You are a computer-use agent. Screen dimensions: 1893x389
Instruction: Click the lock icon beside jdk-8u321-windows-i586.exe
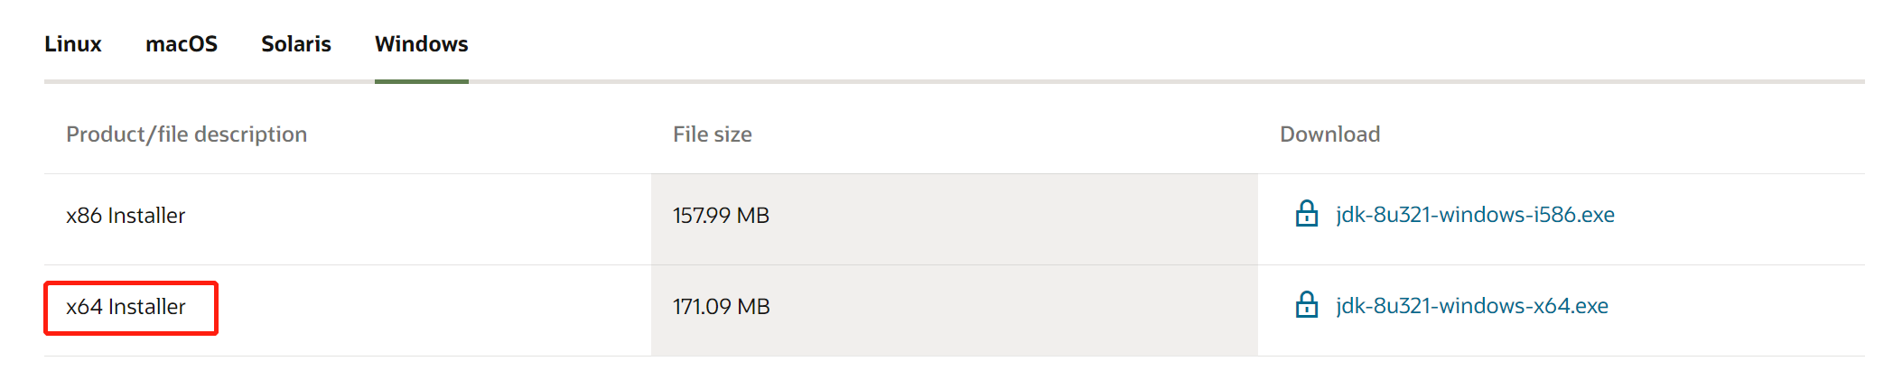pos(1306,214)
